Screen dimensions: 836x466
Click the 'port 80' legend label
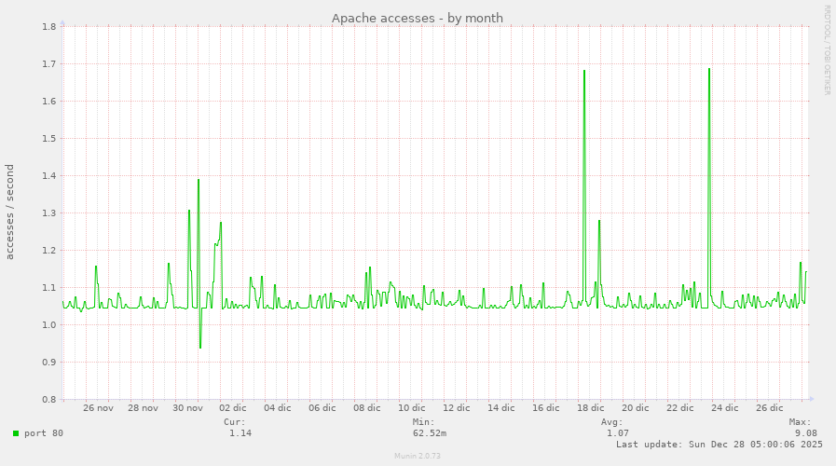44,433
